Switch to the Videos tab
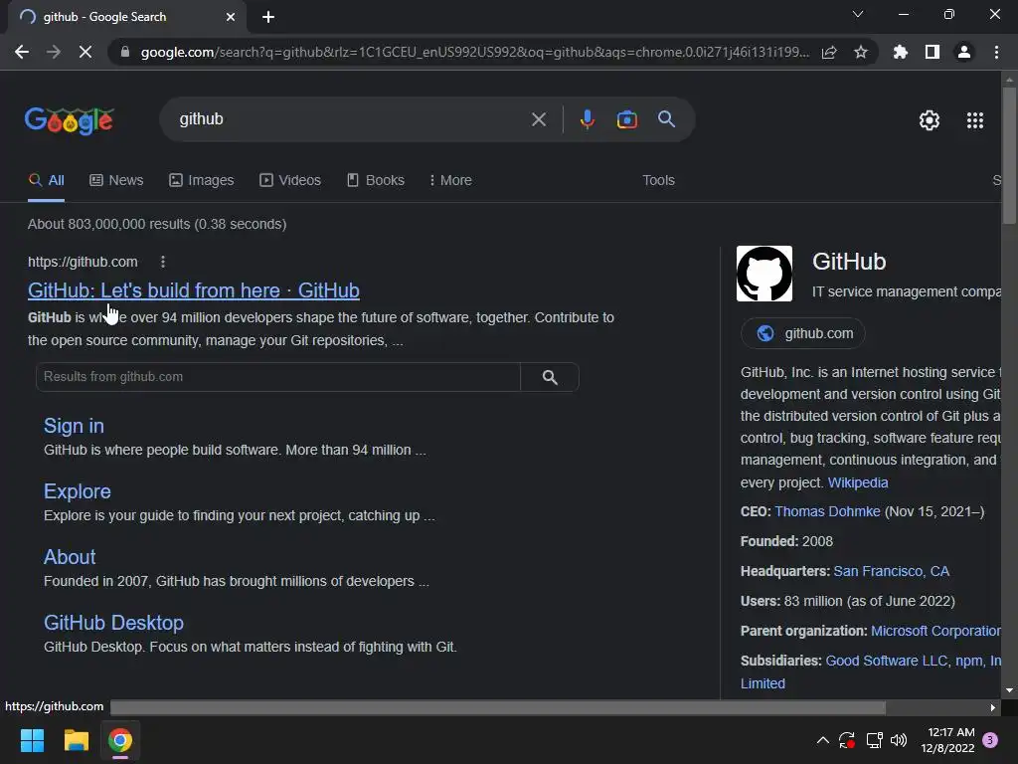Viewport: 1018px width, 764px height. pos(290,181)
